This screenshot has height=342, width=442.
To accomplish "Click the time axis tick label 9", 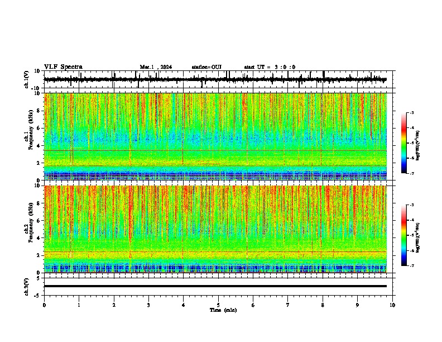I will (x=357, y=305).
